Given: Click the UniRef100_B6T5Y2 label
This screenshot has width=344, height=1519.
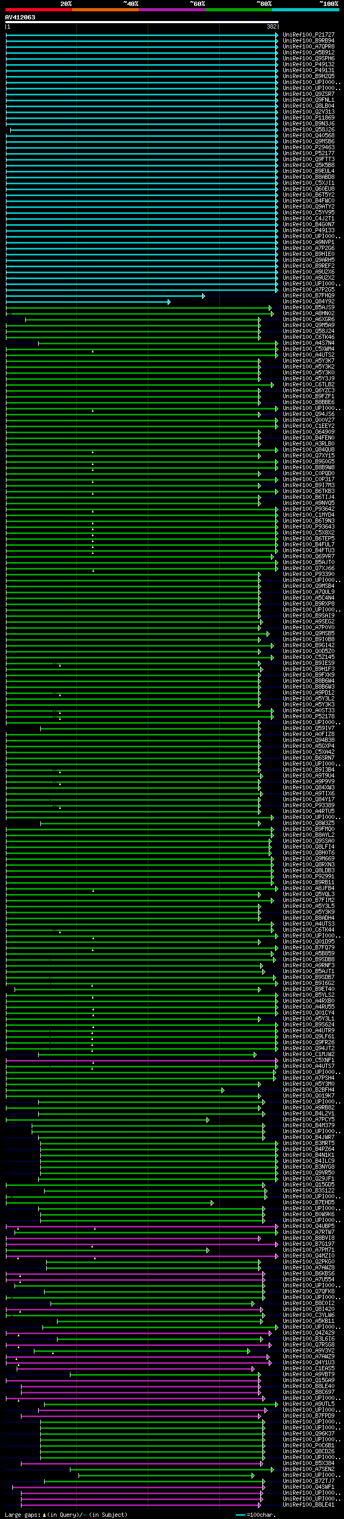Looking at the screenshot, I should (x=309, y=195).
